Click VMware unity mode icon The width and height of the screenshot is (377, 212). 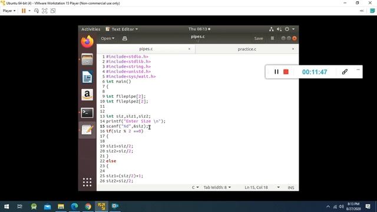pyautogui.click(x=53, y=11)
